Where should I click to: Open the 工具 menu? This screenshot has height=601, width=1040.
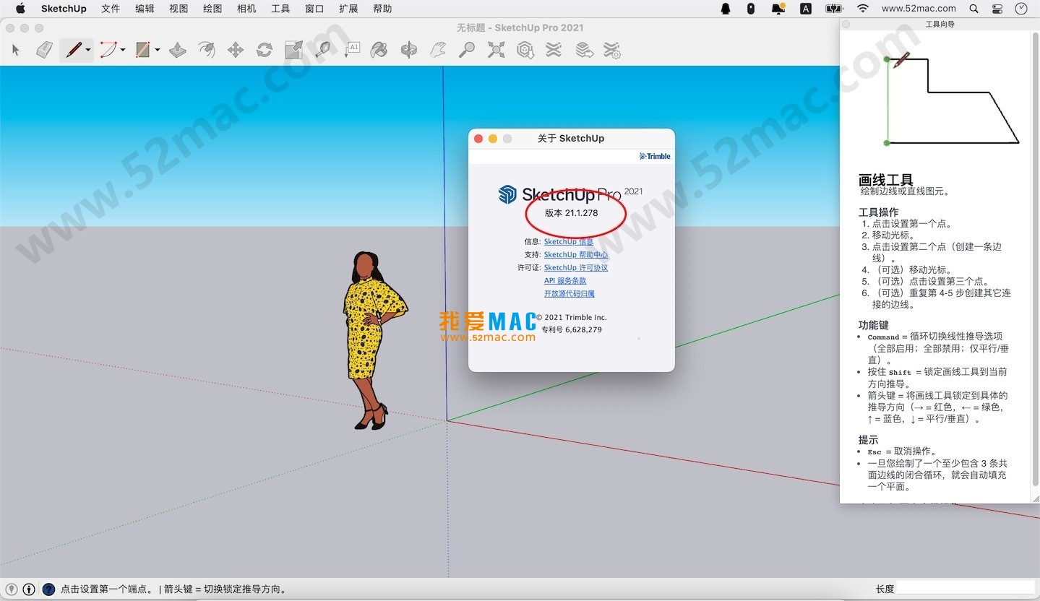(280, 9)
